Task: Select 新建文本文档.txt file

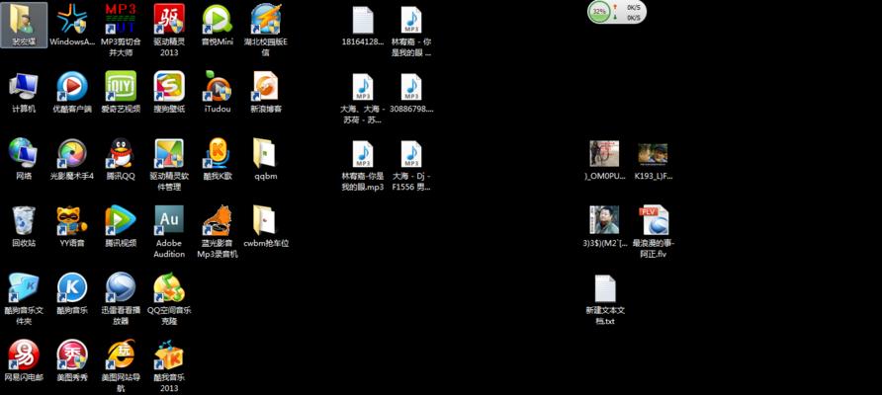Action: point(605,299)
